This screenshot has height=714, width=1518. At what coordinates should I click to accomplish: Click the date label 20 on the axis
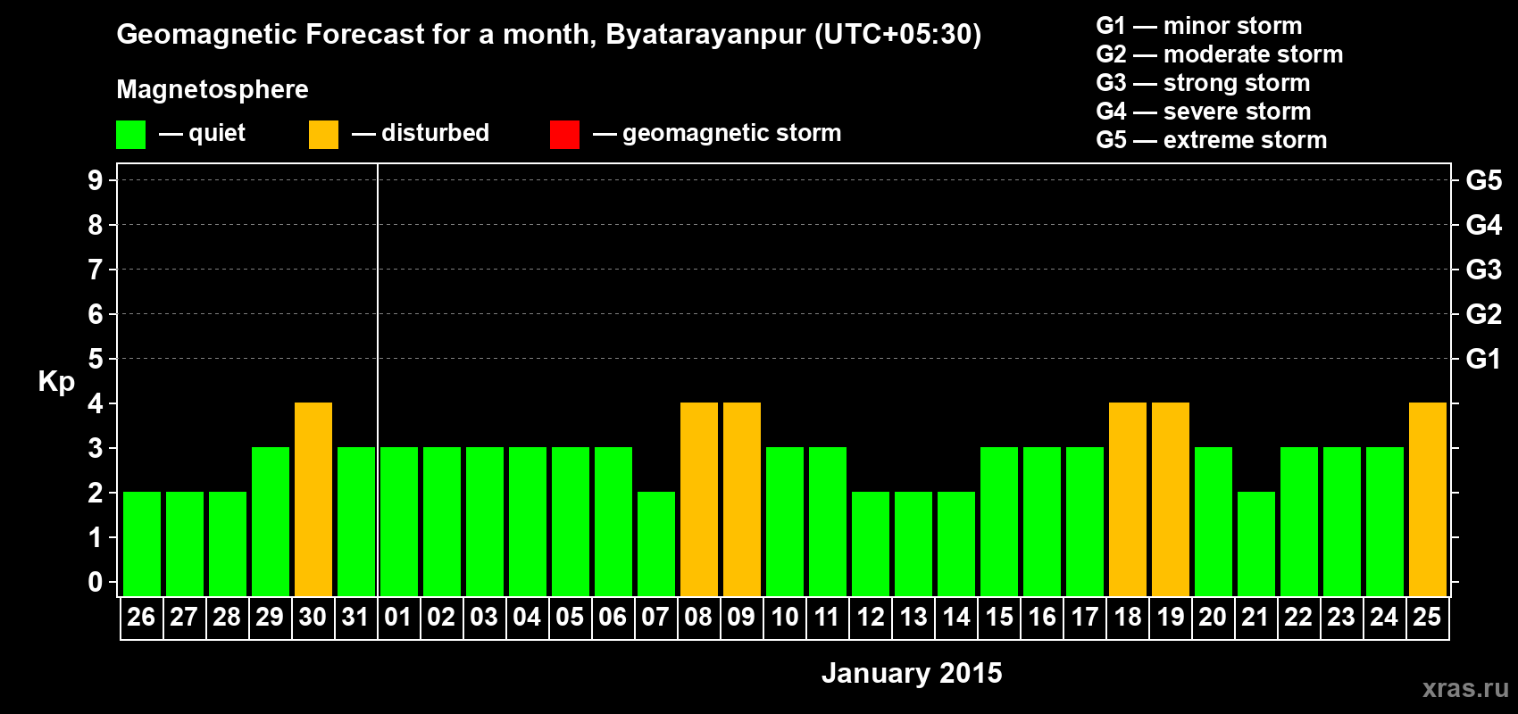[1213, 618]
